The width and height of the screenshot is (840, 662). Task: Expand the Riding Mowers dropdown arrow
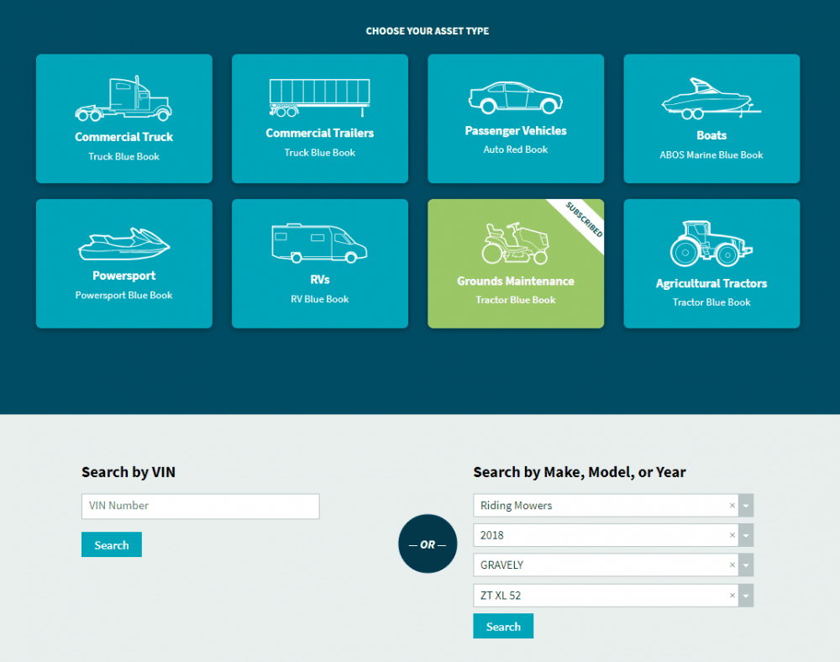[x=747, y=506]
